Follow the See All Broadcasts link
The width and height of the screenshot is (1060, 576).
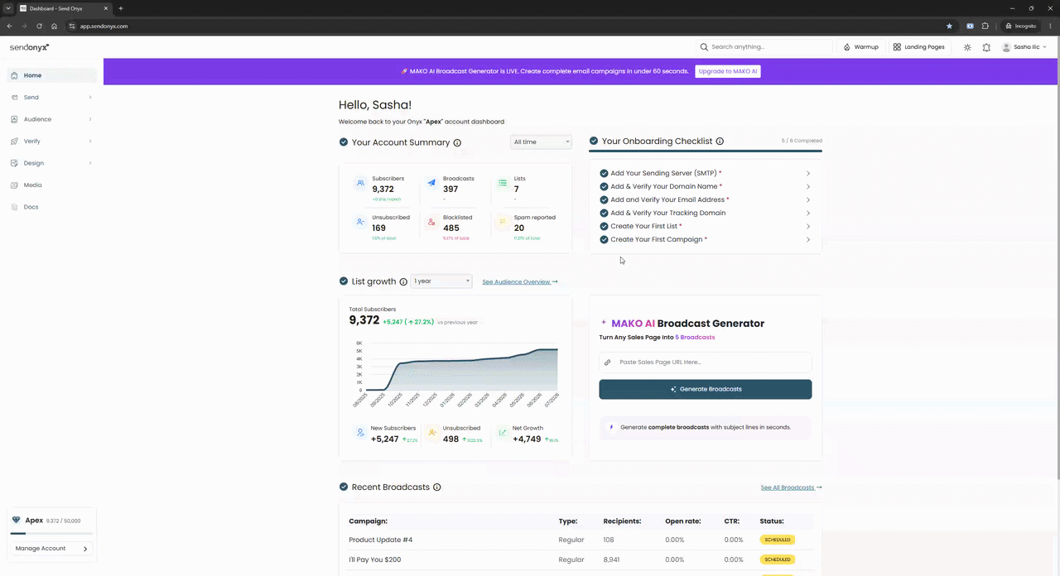coord(791,487)
